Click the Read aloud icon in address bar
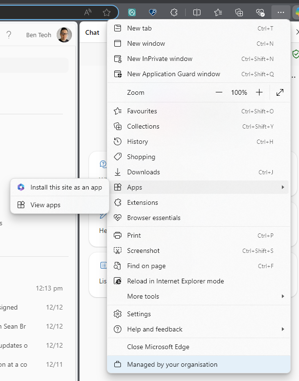Screen dimensions: 299x381 tap(88, 12)
